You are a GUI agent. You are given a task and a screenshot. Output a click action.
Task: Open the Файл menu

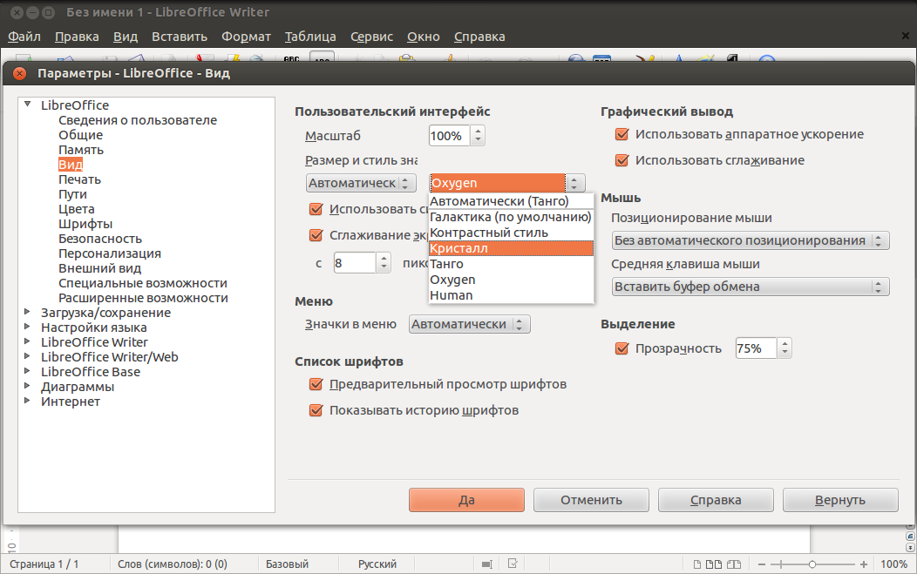[24, 37]
